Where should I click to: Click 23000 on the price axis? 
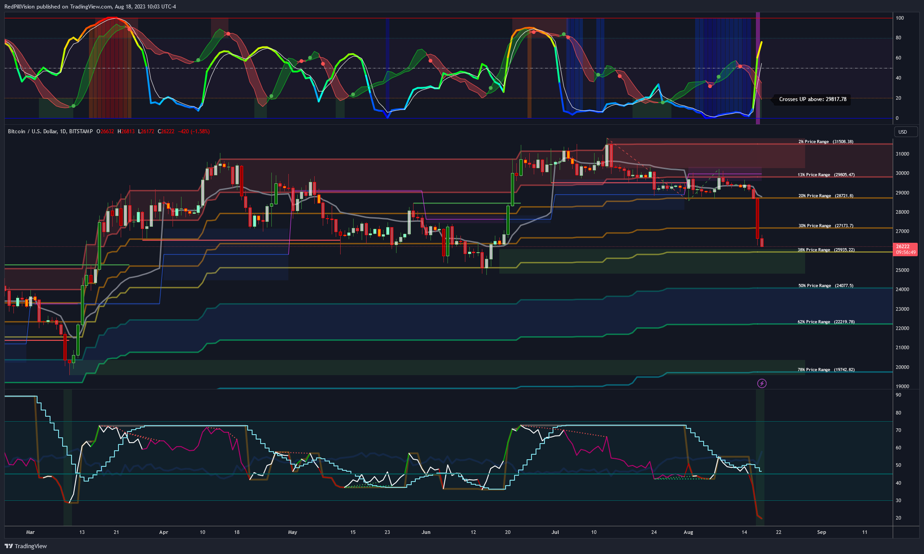click(x=903, y=309)
